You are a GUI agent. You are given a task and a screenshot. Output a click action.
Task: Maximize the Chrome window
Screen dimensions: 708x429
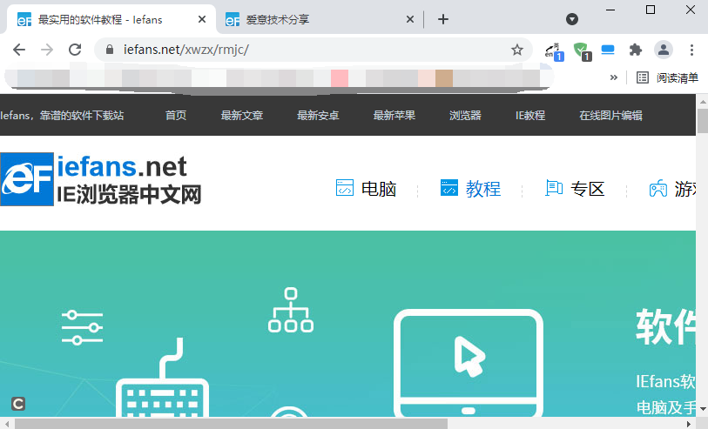651,10
